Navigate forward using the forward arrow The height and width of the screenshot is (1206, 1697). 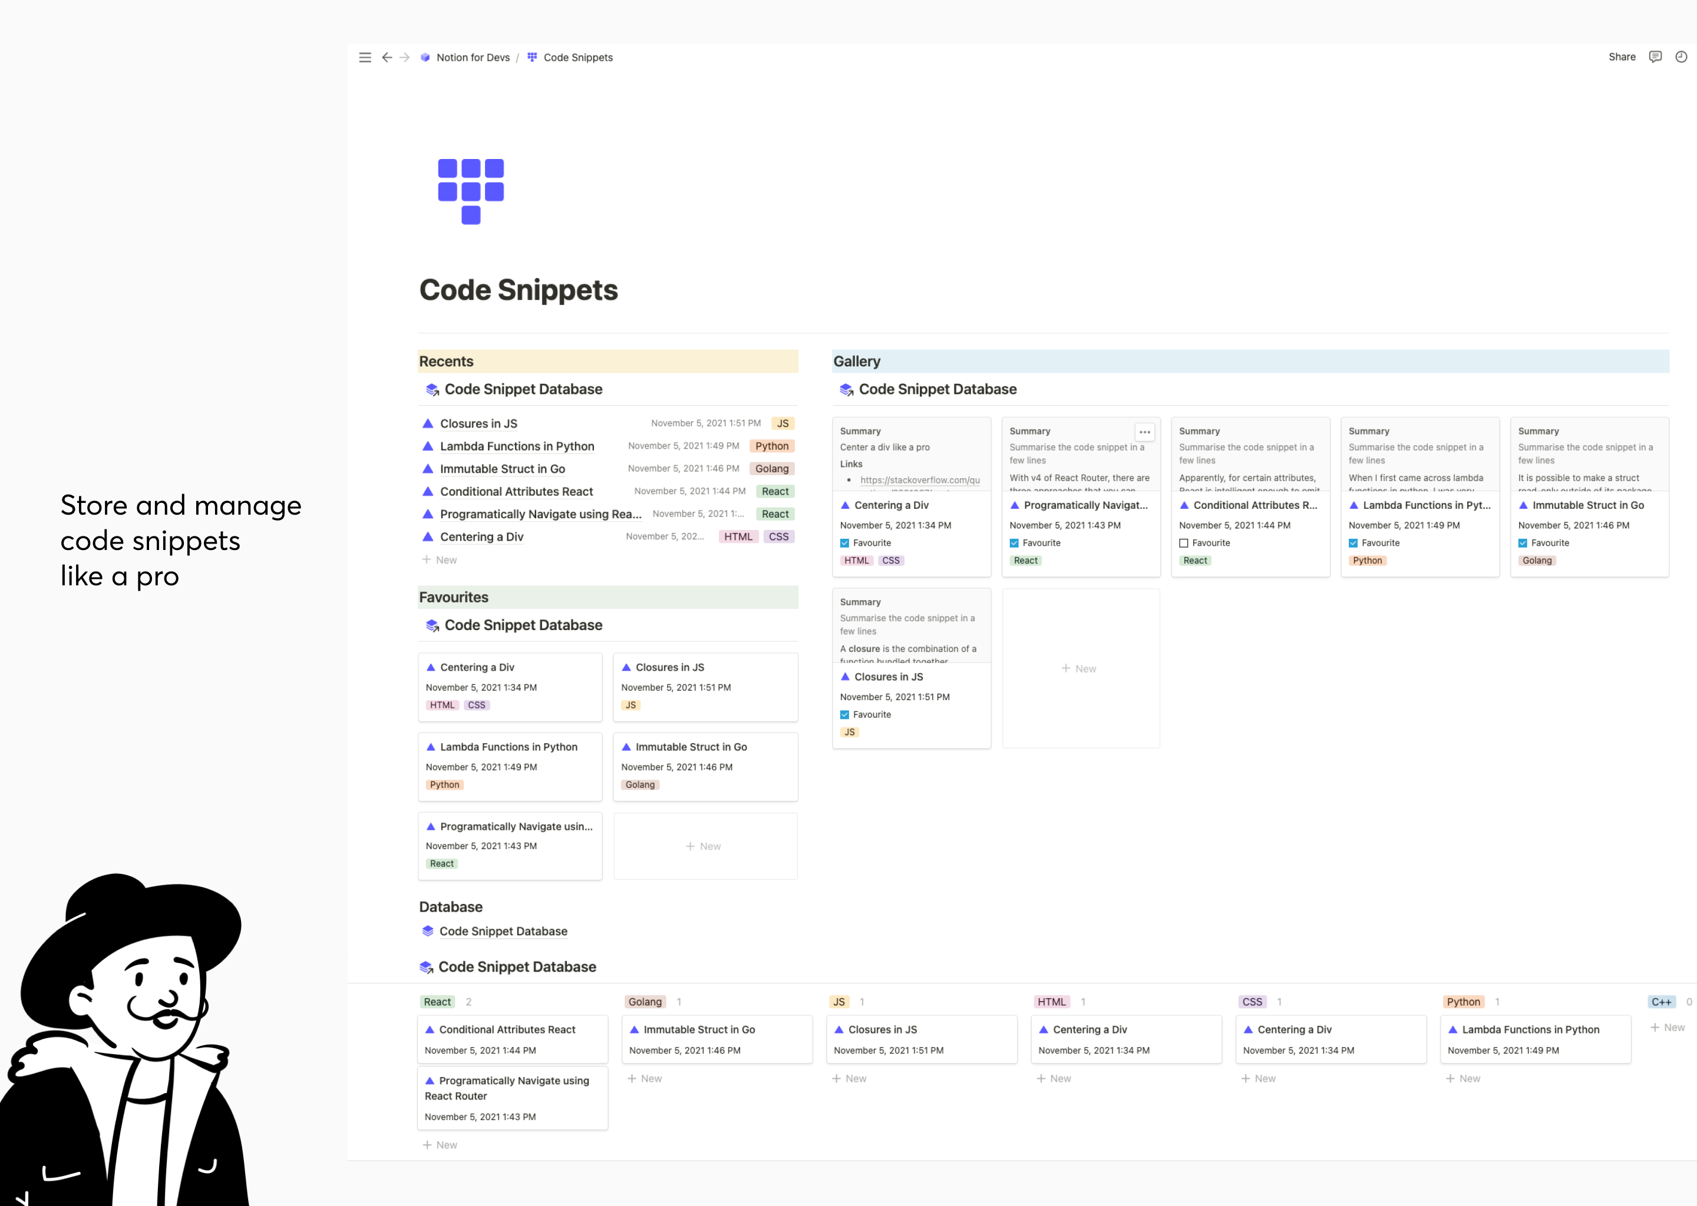click(405, 57)
